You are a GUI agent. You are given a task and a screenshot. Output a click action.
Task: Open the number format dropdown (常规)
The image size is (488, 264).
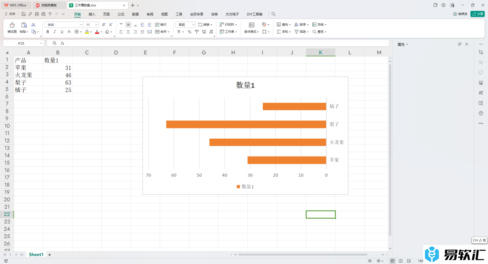(x=193, y=25)
